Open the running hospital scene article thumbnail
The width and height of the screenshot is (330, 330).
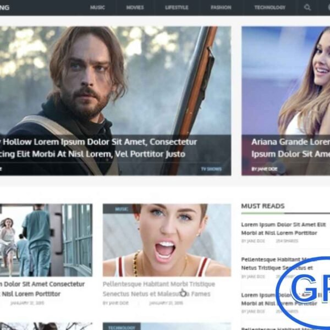click(x=46, y=240)
